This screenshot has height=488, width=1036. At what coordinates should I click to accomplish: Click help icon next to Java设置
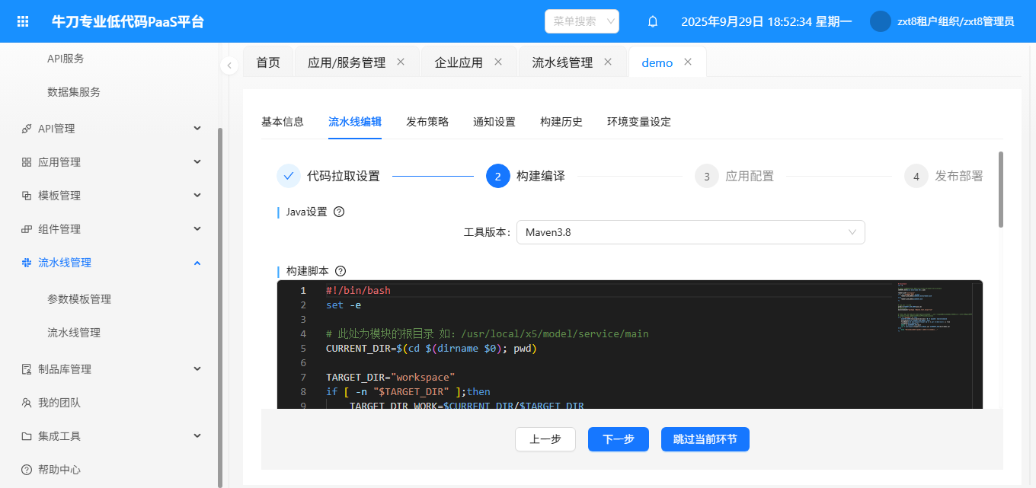pyautogui.click(x=339, y=212)
